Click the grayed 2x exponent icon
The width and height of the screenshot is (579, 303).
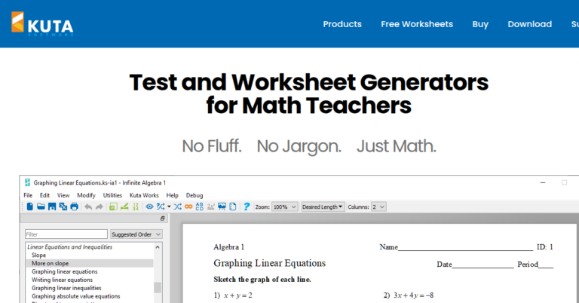point(211,207)
